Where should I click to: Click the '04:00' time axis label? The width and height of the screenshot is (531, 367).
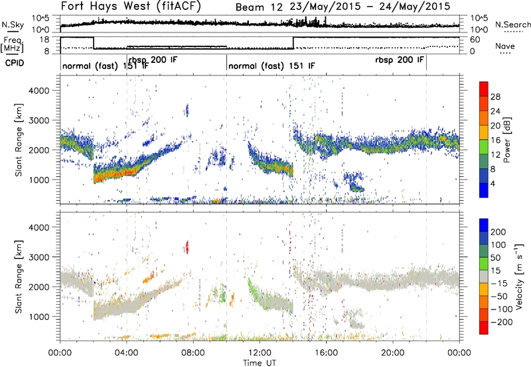[127, 353]
